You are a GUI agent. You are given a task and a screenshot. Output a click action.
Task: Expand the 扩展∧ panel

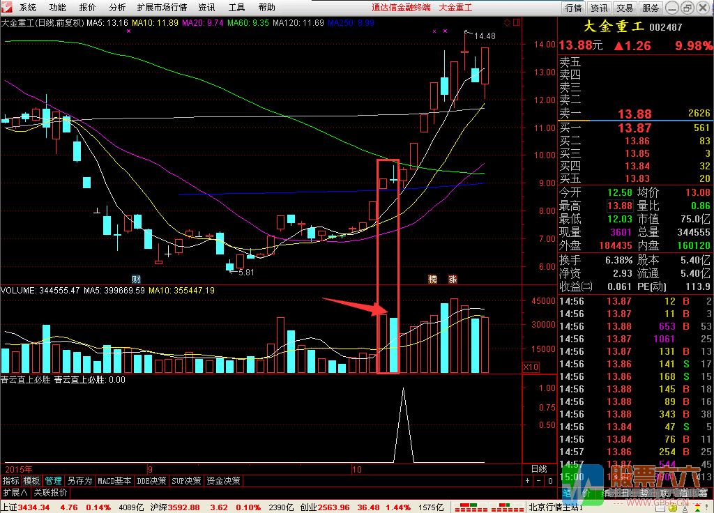15,493
